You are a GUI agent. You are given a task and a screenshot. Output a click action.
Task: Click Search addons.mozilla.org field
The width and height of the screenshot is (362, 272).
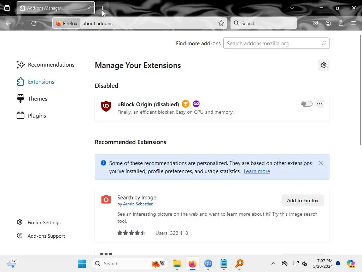pyautogui.click(x=276, y=44)
